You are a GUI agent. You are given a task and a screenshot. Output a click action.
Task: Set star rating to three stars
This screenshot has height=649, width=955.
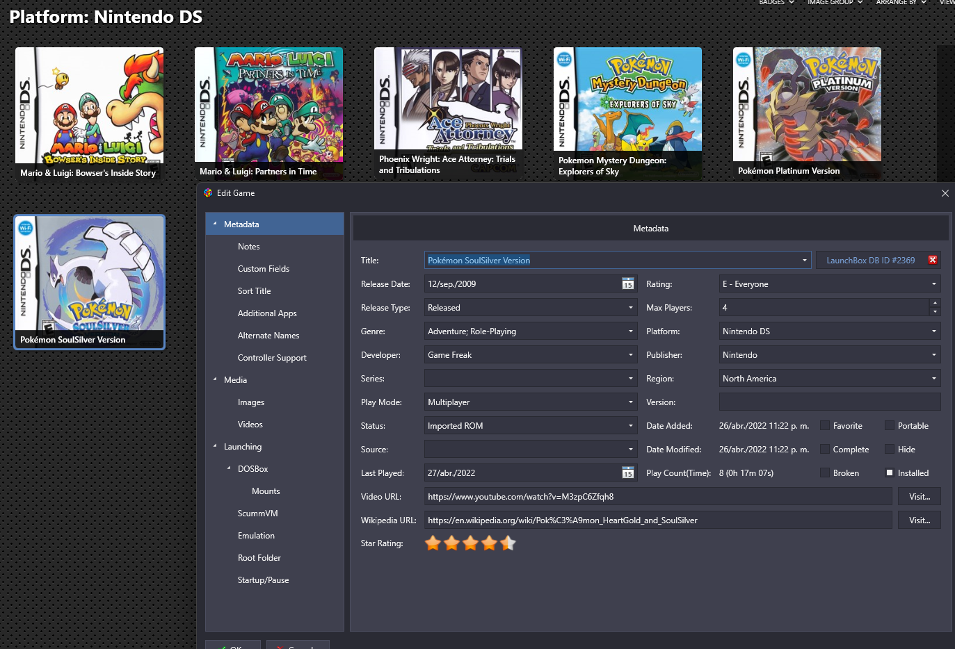click(x=470, y=543)
